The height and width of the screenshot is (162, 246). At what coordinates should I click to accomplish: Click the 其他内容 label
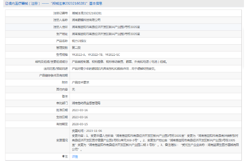62,89
